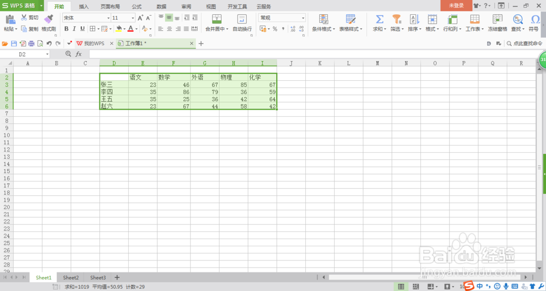Click the save icon in quick access toolbar
Image resolution: width=546 pixels, height=291 pixels.
pyautogui.click(x=14, y=44)
